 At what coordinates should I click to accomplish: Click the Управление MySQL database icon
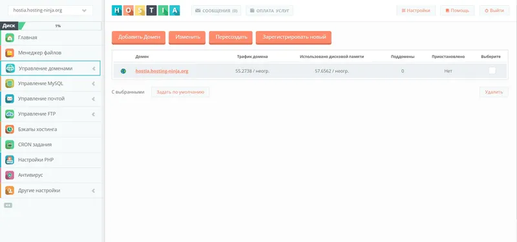(x=10, y=84)
